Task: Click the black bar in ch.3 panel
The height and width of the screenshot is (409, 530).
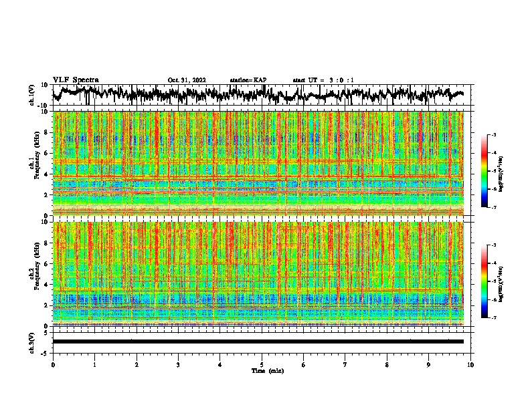Action: pyautogui.click(x=258, y=342)
